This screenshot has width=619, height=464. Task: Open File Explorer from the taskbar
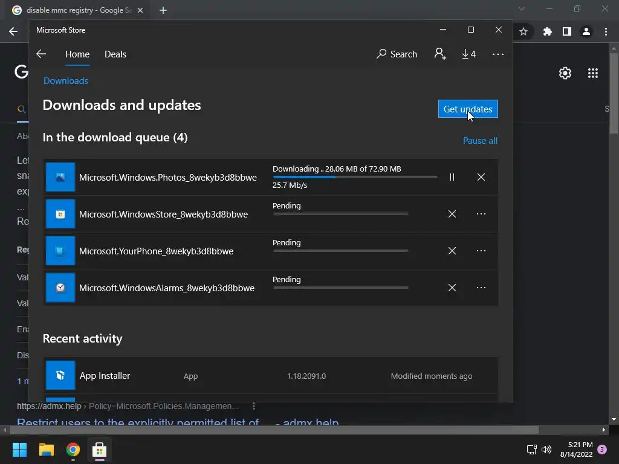pyautogui.click(x=46, y=449)
